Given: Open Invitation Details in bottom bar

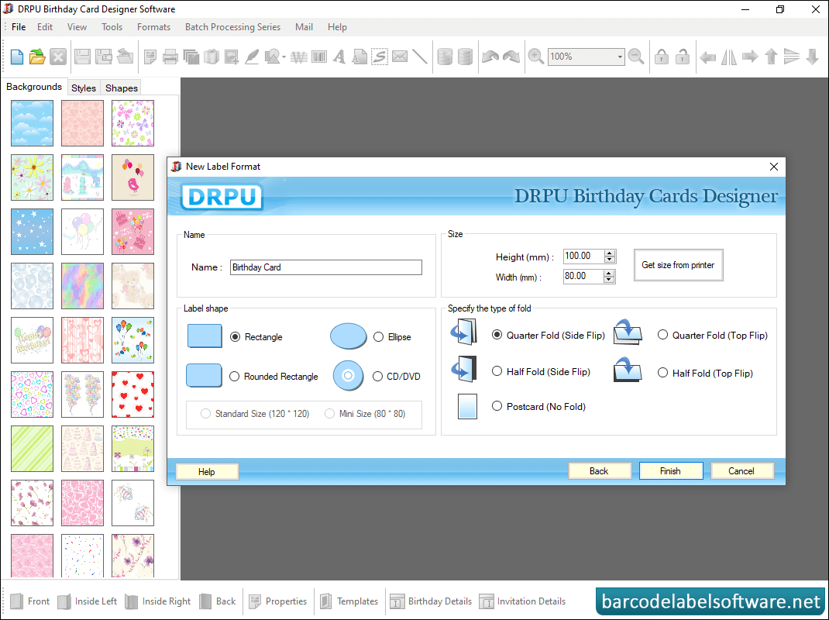Looking at the screenshot, I should coord(522,601).
